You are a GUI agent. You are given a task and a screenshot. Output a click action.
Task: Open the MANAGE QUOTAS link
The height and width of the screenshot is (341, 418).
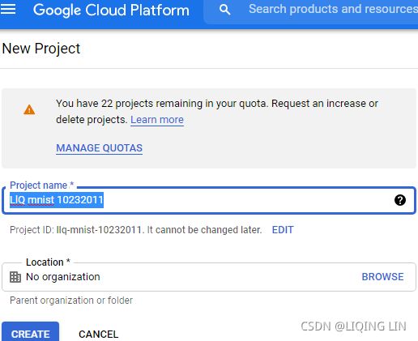(x=99, y=148)
